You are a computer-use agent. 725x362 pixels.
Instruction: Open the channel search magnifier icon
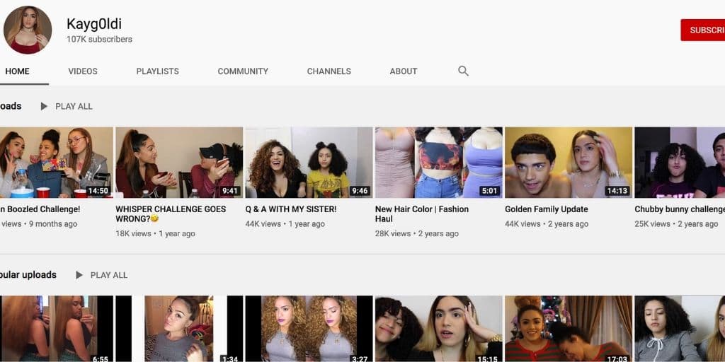click(x=463, y=71)
